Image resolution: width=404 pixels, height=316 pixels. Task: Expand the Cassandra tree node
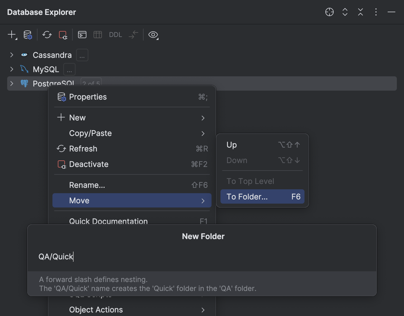[12, 55]
